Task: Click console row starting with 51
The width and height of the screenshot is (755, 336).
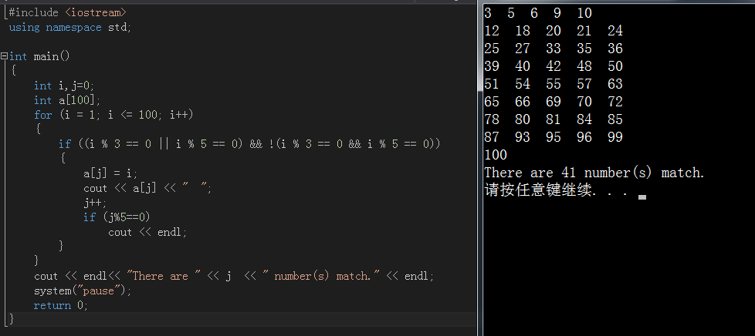Action: (x=554, y=84)
